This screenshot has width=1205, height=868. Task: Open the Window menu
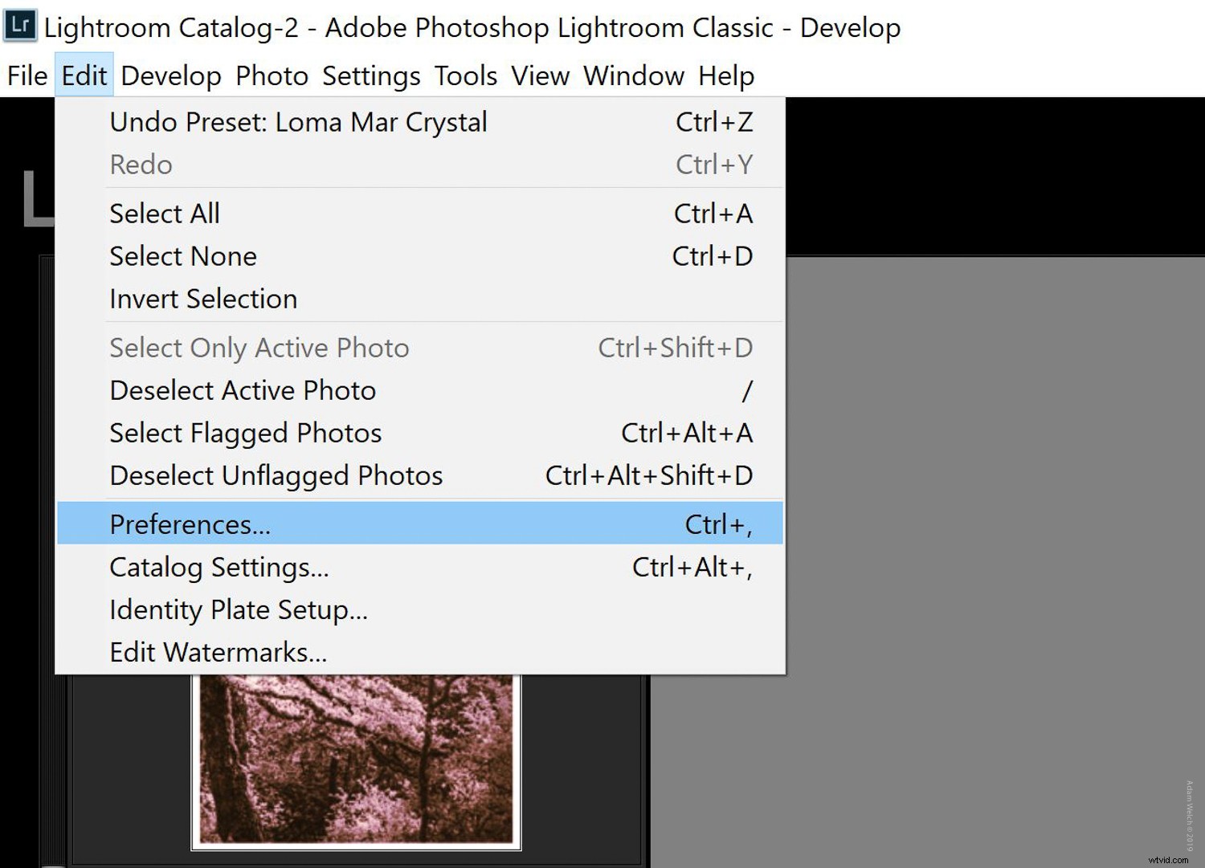tap(634, 75)
